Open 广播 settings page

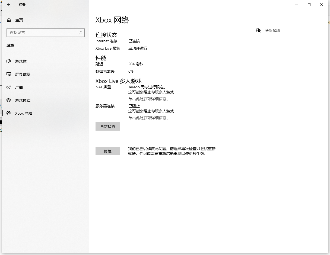click(46, 87)
